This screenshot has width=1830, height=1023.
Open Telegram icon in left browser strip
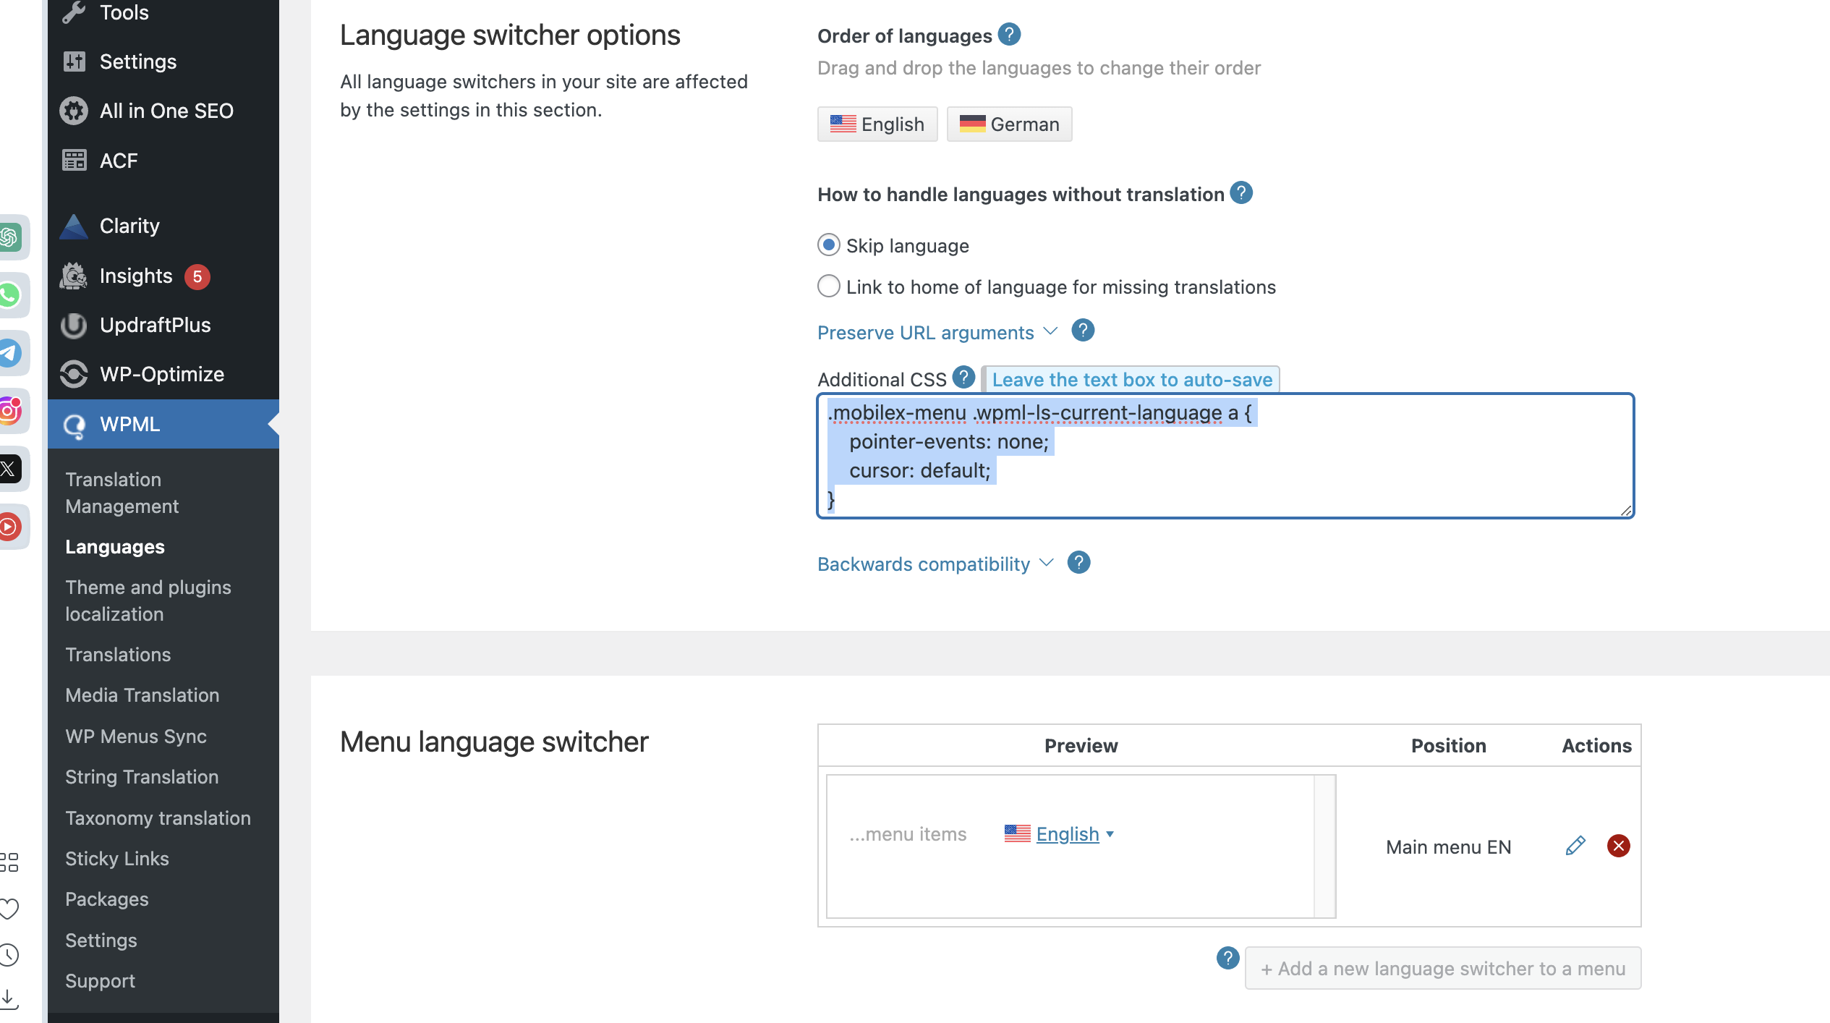click(10, 353)
